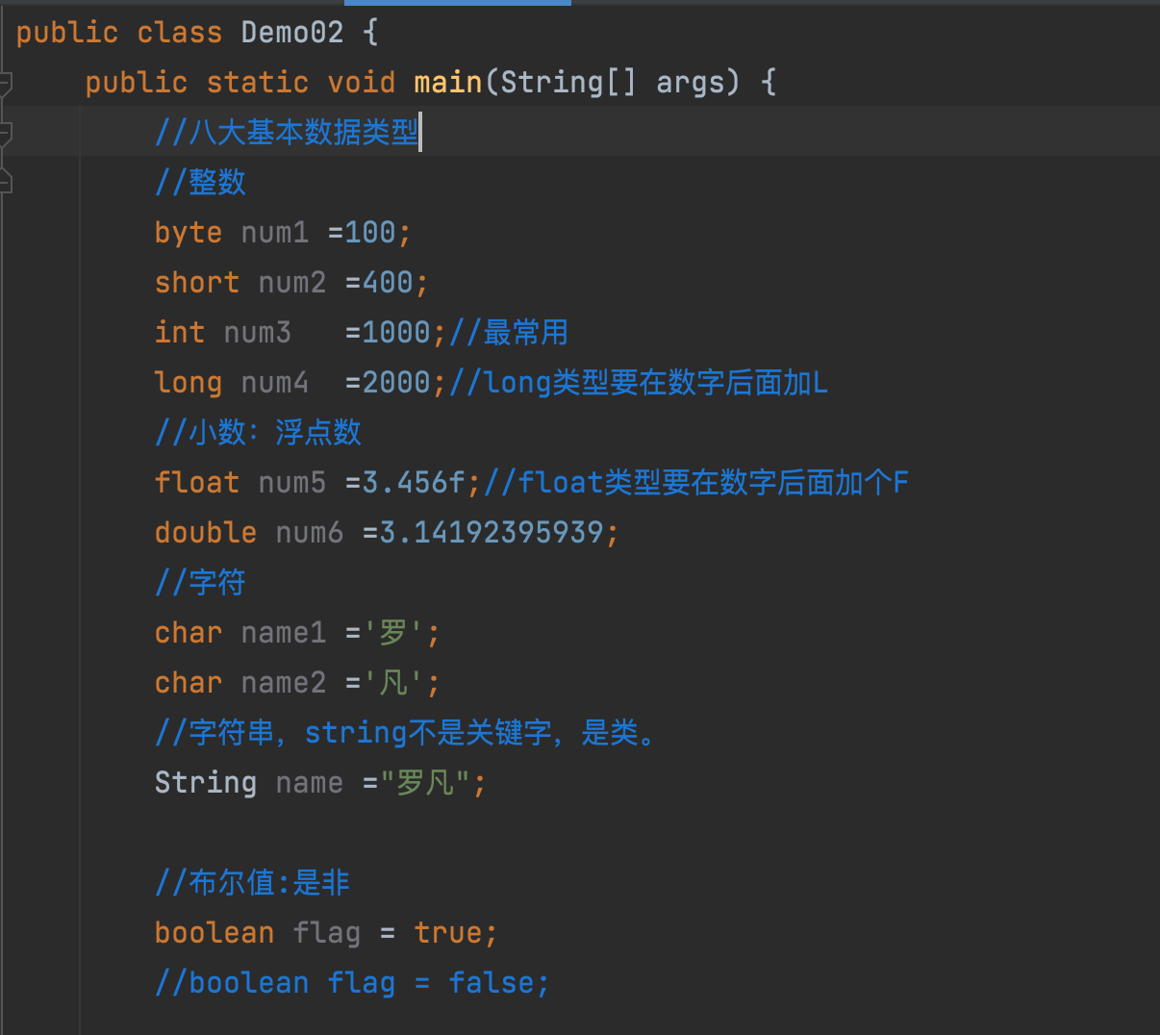Click the double value 3.14192395939
The height and width of the screenshot is (1035, 1160).
tap(492, 533)
